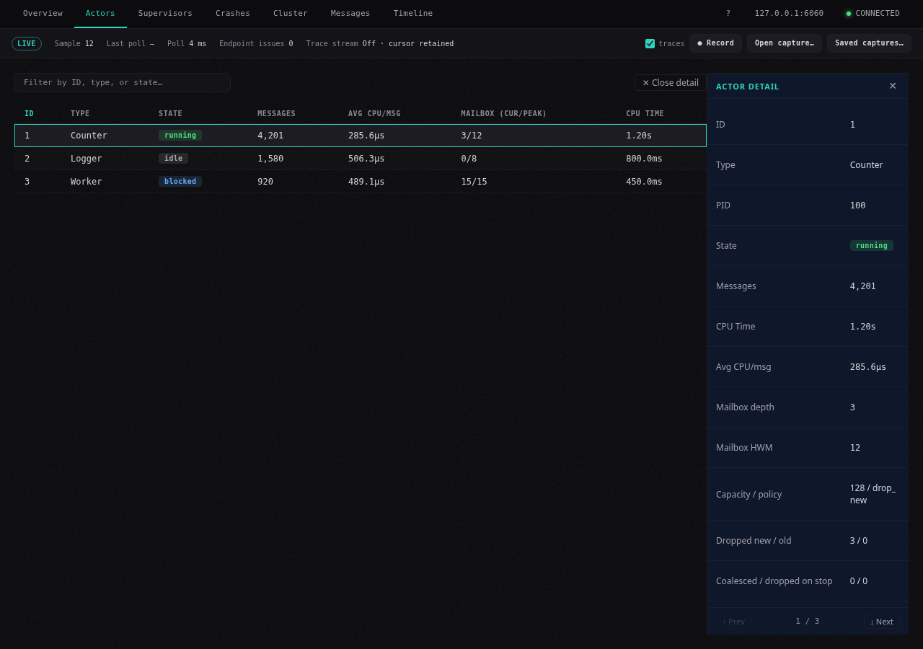Click Logger's CPU time 800.0ms

coord(644,159)
